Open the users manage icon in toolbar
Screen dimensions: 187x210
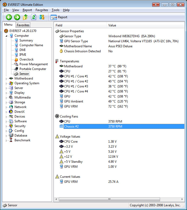[42, 17]
